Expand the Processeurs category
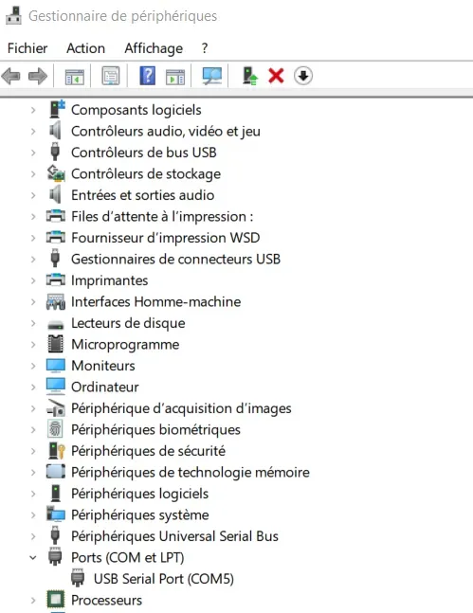This screenshot has height=613, width=473. (33, 600)
